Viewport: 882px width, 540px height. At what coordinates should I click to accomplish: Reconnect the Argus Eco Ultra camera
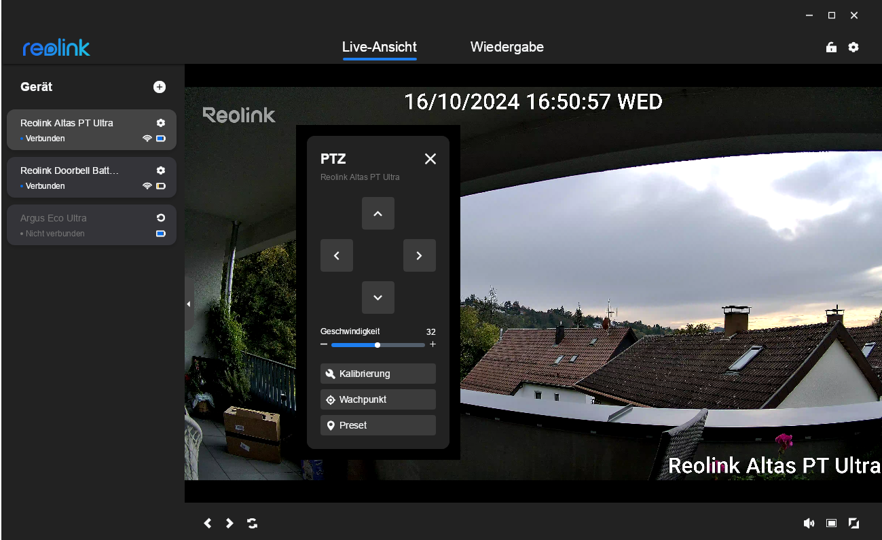pos(161,218)
